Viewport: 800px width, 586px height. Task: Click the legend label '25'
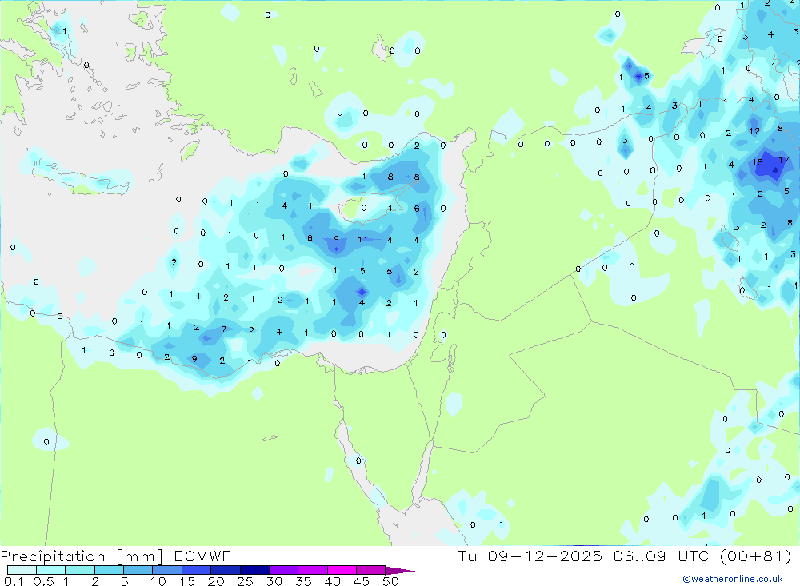pyautogui.click(x=246, y=581)
